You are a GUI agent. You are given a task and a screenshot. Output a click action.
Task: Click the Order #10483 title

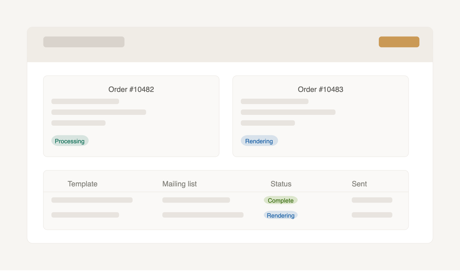pyautogui.click(x=320, y=89)
